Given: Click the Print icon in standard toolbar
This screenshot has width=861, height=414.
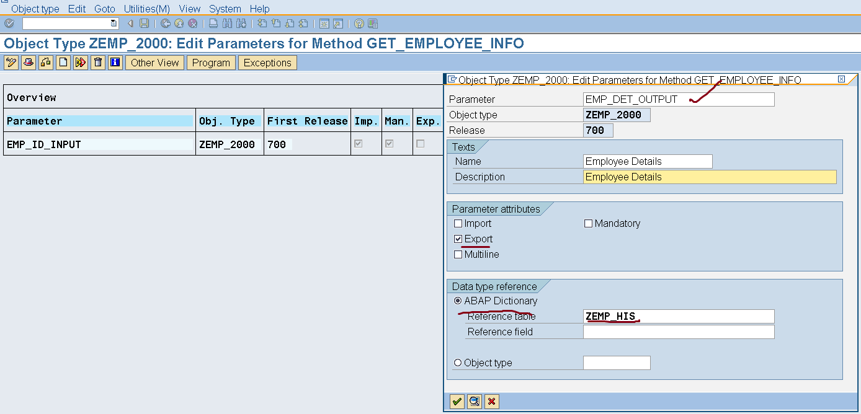Looking at the screenshot, I should click(213, 24).
